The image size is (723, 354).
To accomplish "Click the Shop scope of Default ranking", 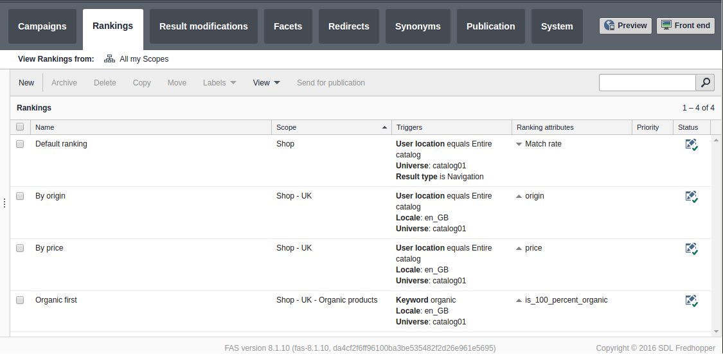I will 285,144.
